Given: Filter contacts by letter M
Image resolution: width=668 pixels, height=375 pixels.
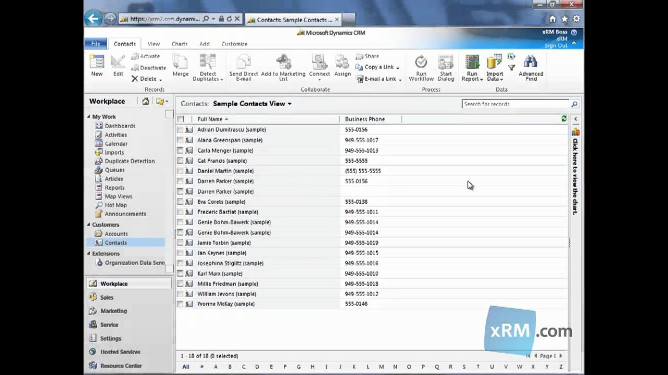Looking at the screenshot, I should [381, 367].
